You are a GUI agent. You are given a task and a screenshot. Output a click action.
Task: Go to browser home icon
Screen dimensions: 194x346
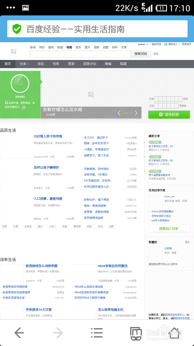175,333
